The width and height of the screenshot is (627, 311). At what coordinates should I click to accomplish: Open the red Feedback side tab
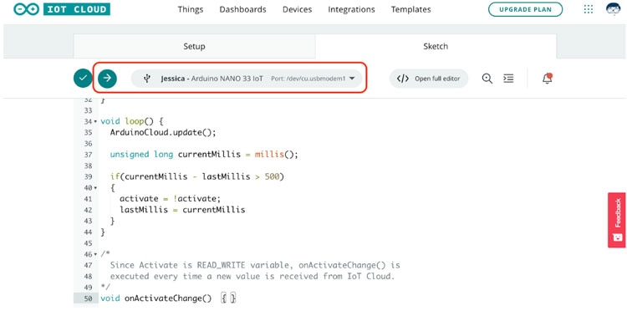tap(617, 220)
